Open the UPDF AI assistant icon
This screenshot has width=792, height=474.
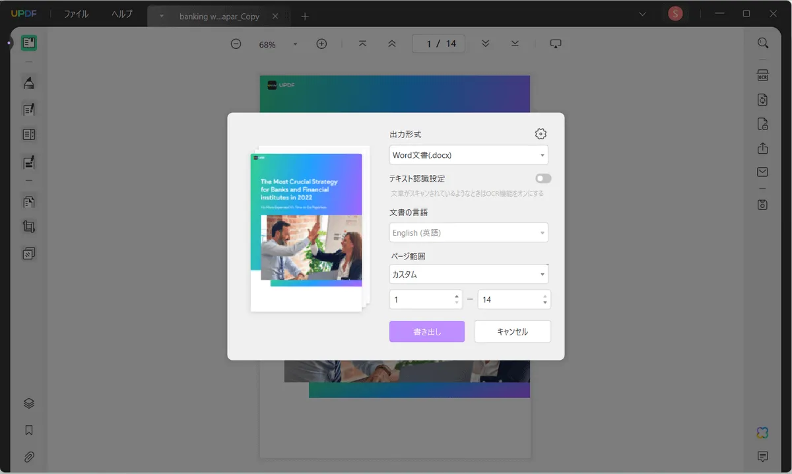tap(762, 432)
